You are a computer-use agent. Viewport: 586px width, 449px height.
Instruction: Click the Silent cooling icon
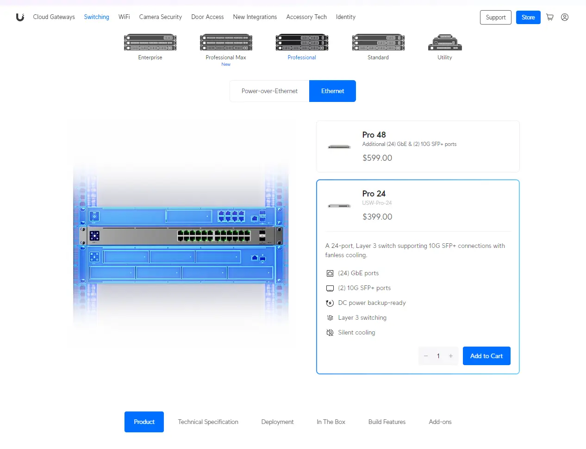point(330,333)
